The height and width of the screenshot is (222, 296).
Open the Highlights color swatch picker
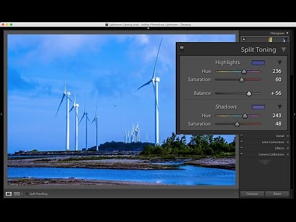click(258, 62)
